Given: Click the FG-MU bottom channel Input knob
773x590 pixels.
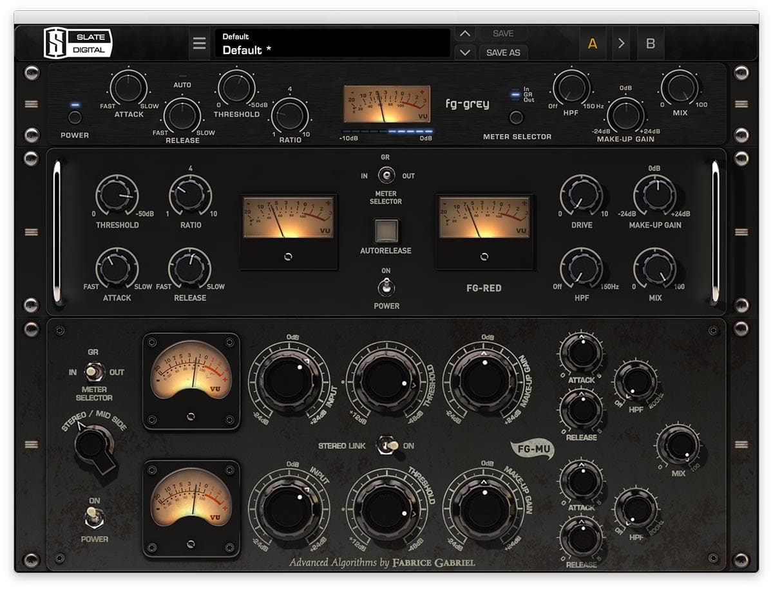Looking at the screenshot, I should (289, 509).
